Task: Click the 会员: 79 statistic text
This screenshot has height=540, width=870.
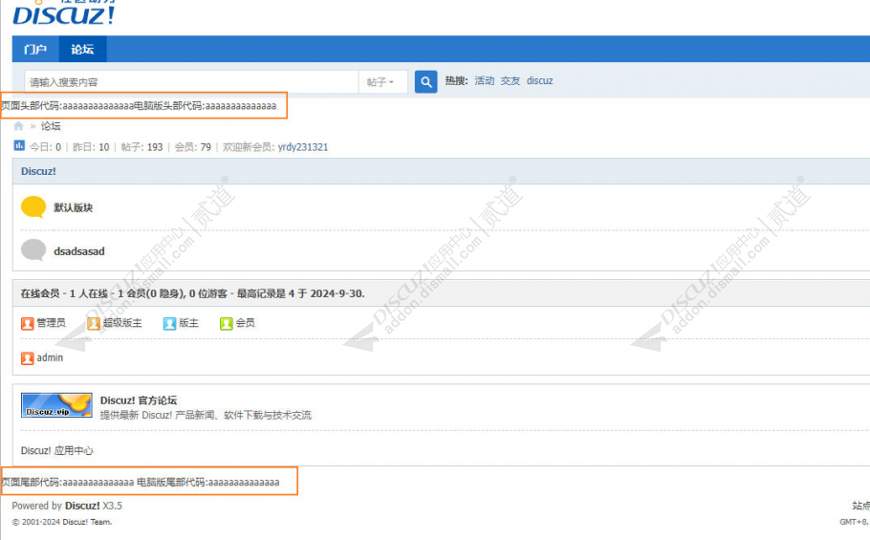Action: click(193, 147)
